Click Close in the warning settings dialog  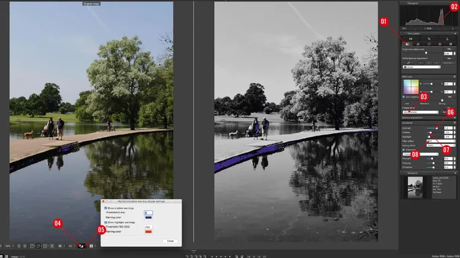(x=170, y=241)
